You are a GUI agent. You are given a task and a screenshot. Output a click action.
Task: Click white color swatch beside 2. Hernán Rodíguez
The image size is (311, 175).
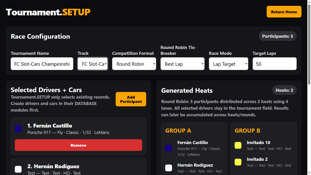click(18, 169)
